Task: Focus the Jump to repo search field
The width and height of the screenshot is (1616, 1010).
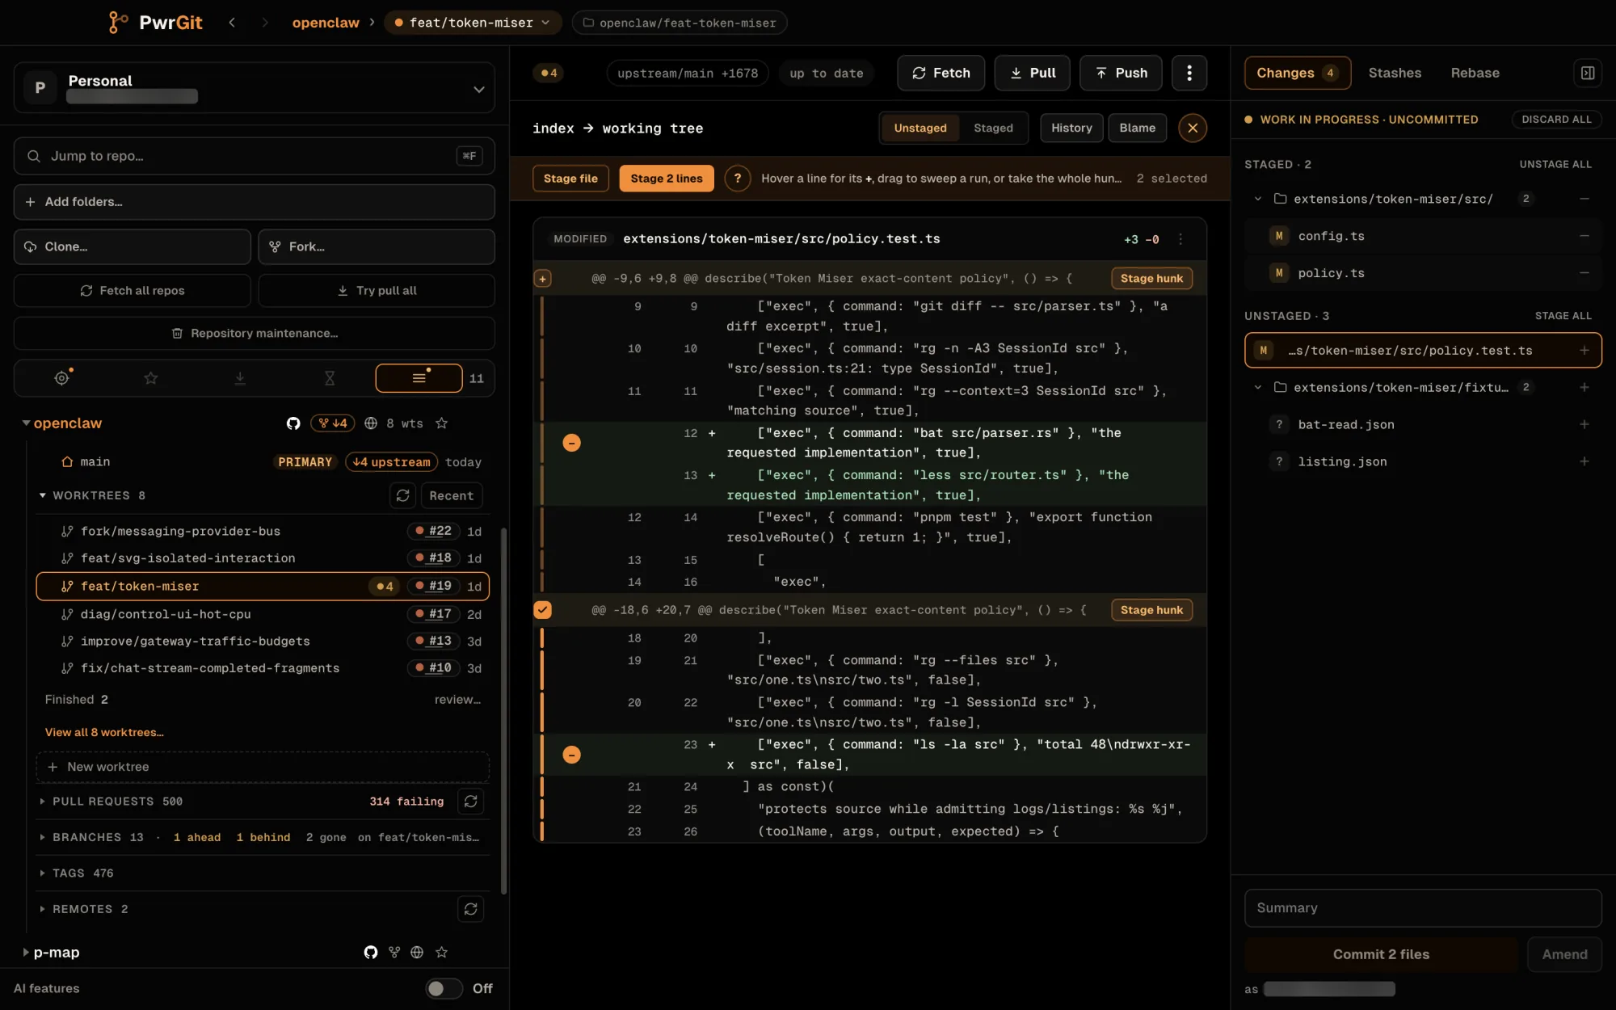Action: 254,156
